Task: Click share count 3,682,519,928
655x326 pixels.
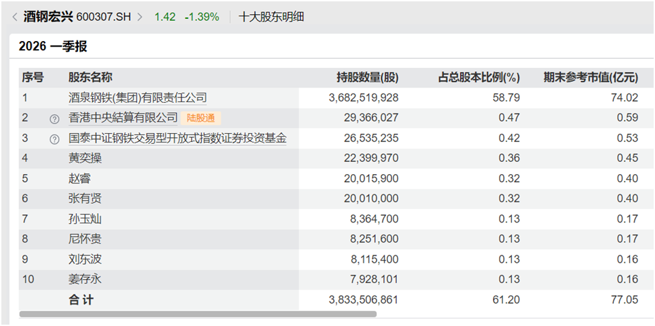Action: tap(363, 98)
